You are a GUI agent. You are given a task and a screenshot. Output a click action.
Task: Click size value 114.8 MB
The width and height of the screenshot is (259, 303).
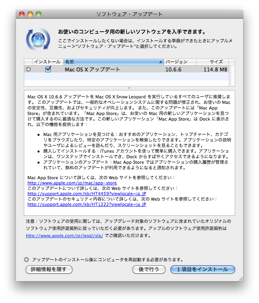click(x=215, y=69)
